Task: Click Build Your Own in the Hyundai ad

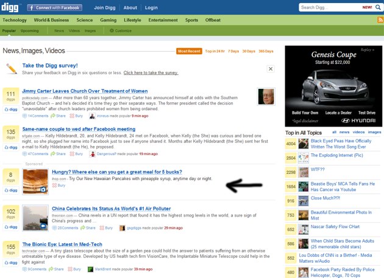Action: [x=305, y=113]
